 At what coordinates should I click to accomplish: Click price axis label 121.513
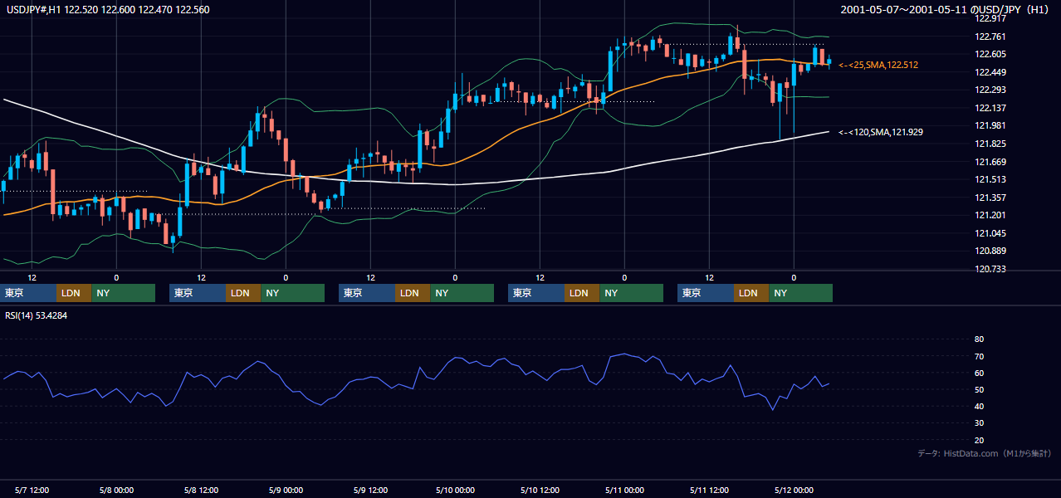991,179
